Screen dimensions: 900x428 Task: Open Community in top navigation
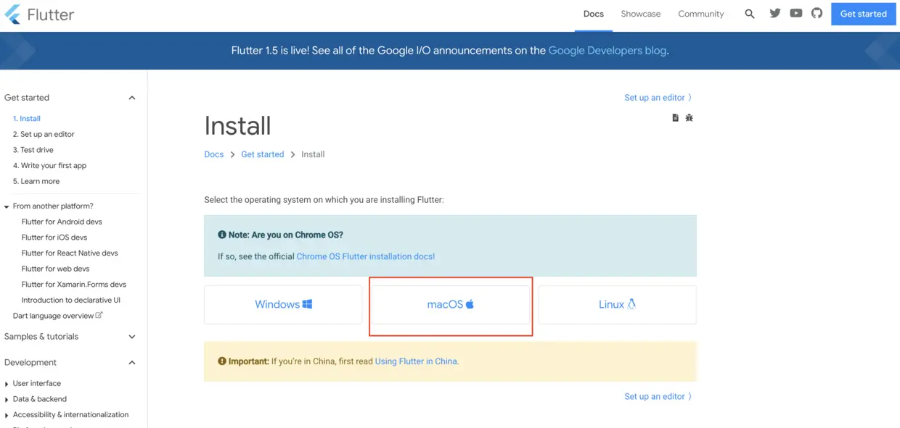701,14
